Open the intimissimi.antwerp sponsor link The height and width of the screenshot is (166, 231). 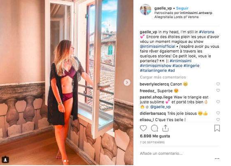point(196,13)
